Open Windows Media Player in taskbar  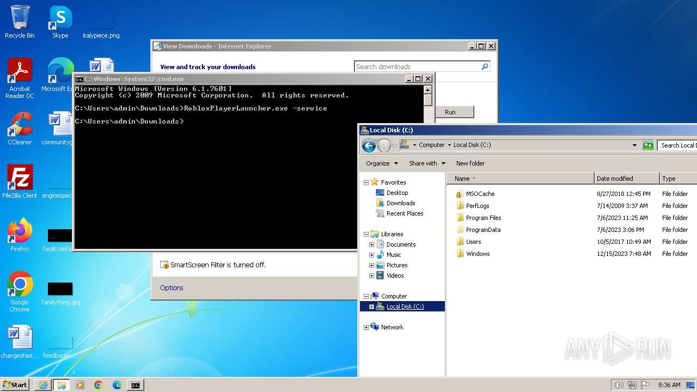(x=80, y=385)
